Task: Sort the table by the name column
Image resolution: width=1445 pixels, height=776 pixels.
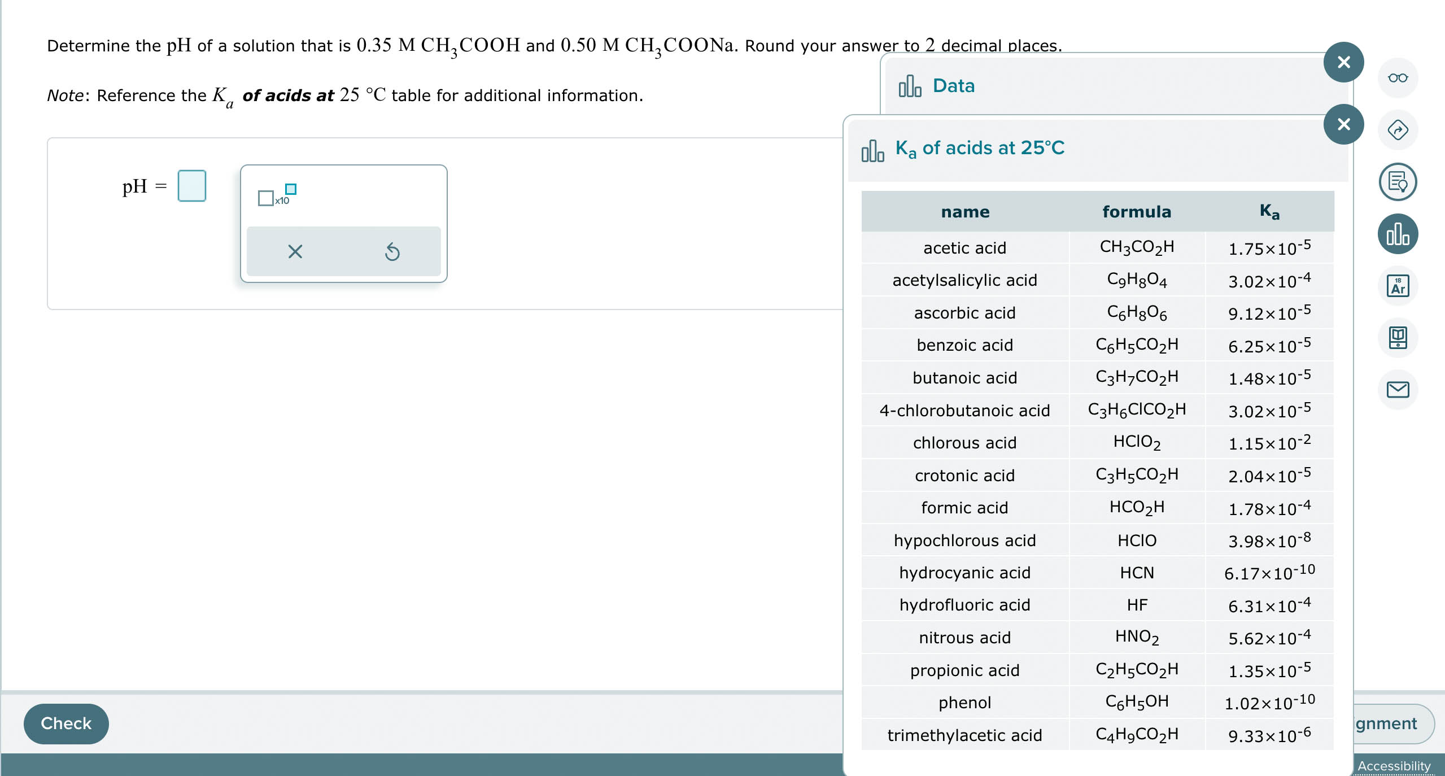Action: 966,211
